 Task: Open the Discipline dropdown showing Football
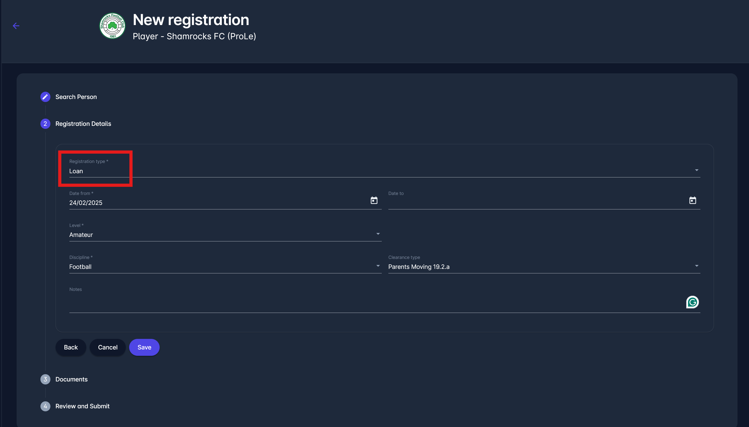pos(378,266)
